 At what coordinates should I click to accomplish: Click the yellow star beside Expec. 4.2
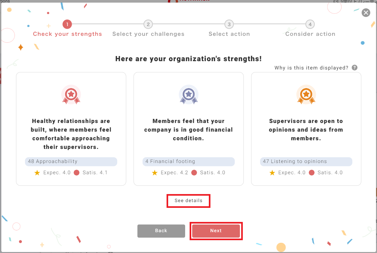(x=155, y=173)
